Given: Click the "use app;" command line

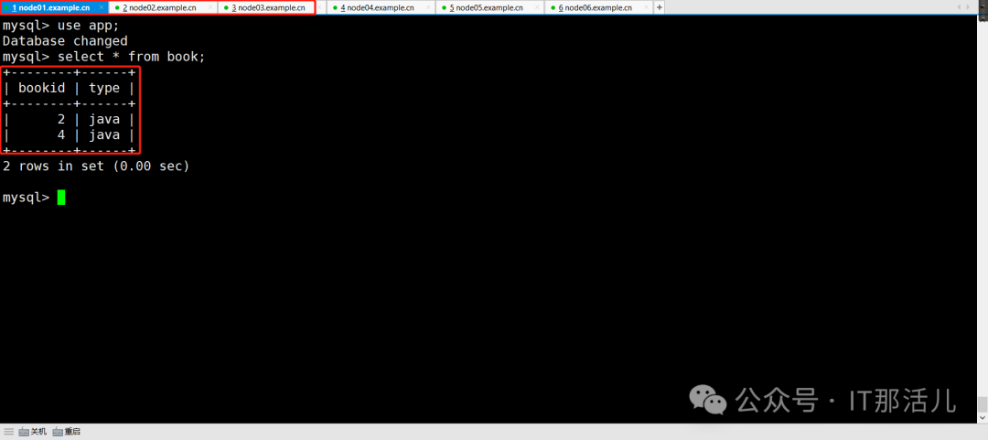Looking at the screenshot, I should click(x=60, y=26).
